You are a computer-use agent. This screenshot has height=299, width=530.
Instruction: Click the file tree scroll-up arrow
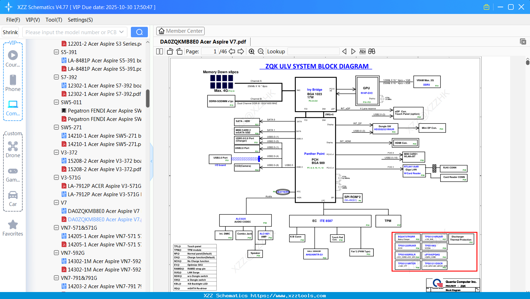(148, 42)
